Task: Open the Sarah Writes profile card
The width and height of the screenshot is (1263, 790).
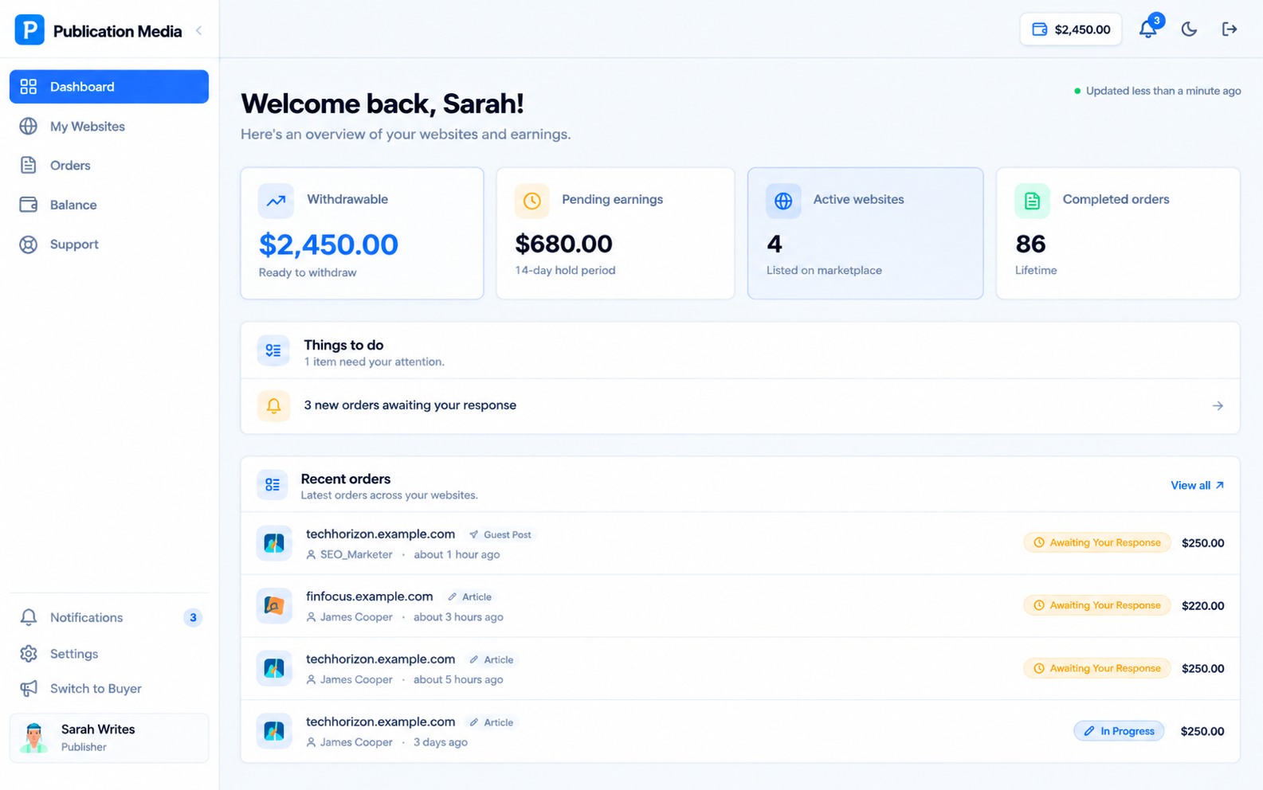Action: point(109,738)
